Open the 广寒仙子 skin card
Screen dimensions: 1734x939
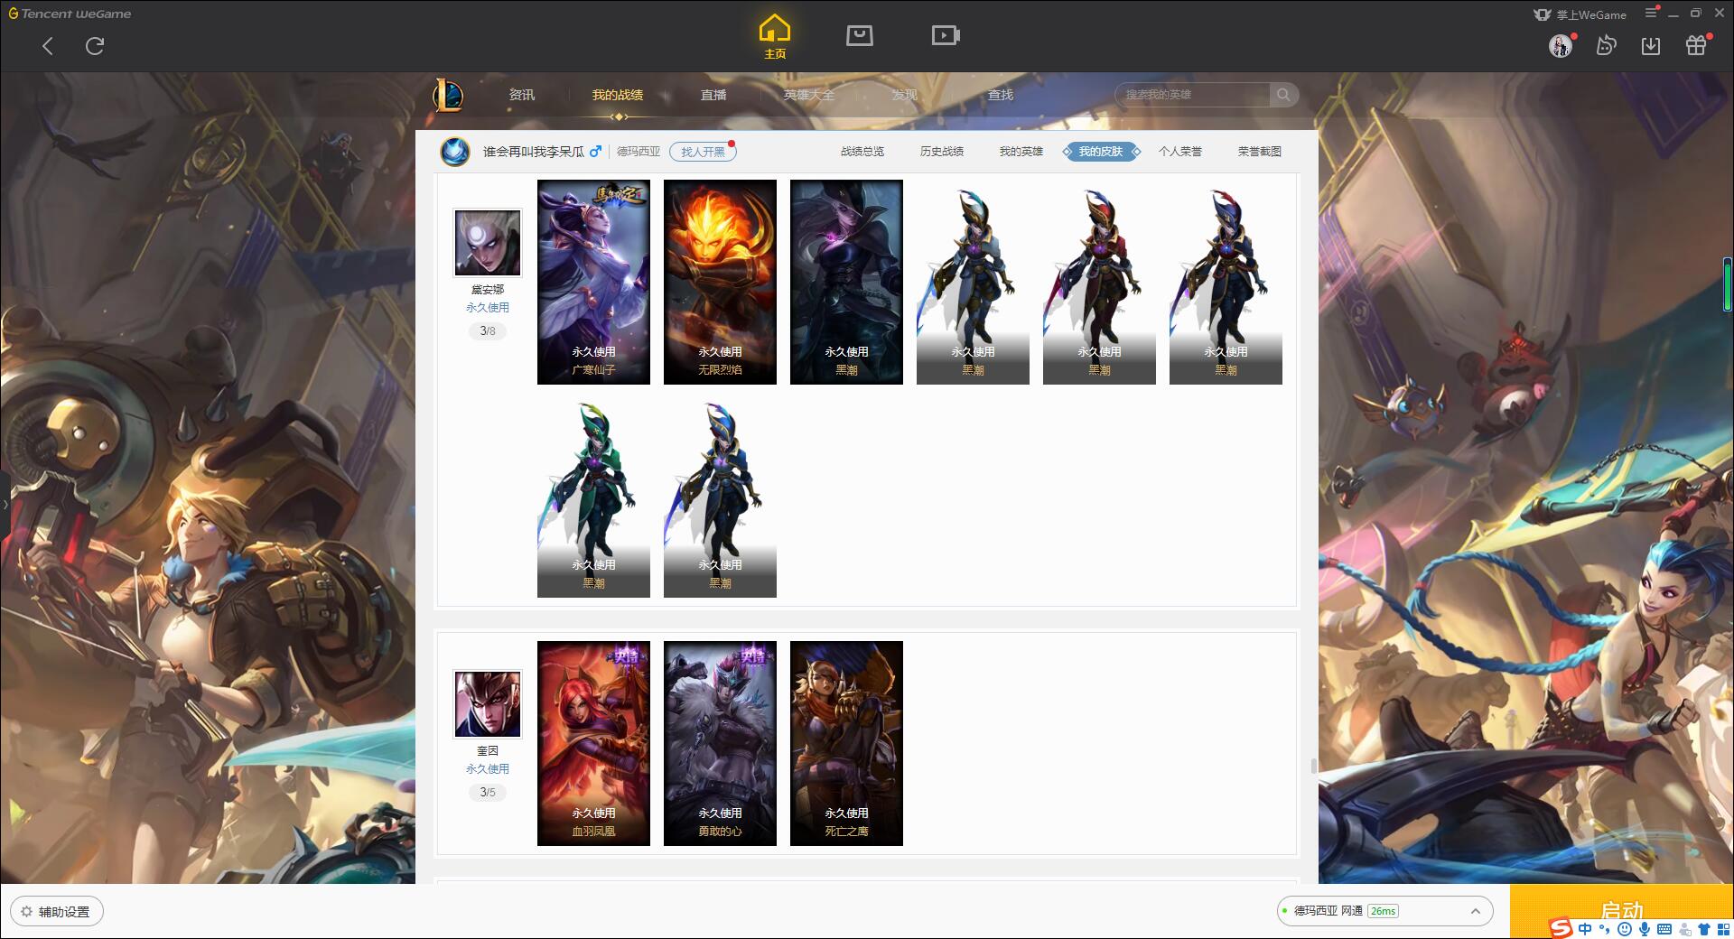[x=593, y=282]
